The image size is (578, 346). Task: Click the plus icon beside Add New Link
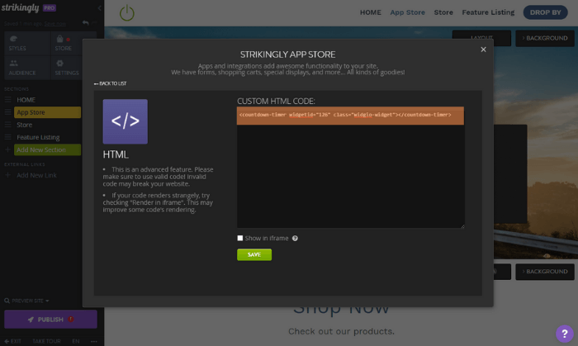point(7,175)
